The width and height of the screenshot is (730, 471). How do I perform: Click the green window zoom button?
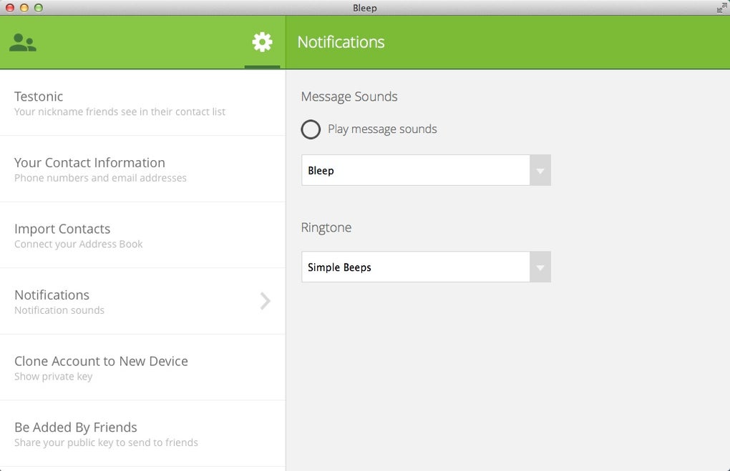(x=39, y=8)
